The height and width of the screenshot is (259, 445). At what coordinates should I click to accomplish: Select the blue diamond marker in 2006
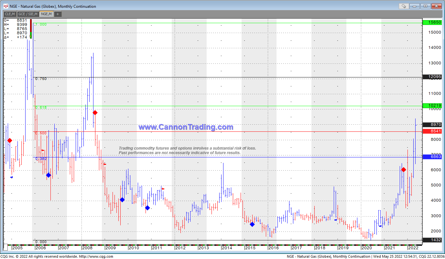pyautogui.click(x=49, y=175)
